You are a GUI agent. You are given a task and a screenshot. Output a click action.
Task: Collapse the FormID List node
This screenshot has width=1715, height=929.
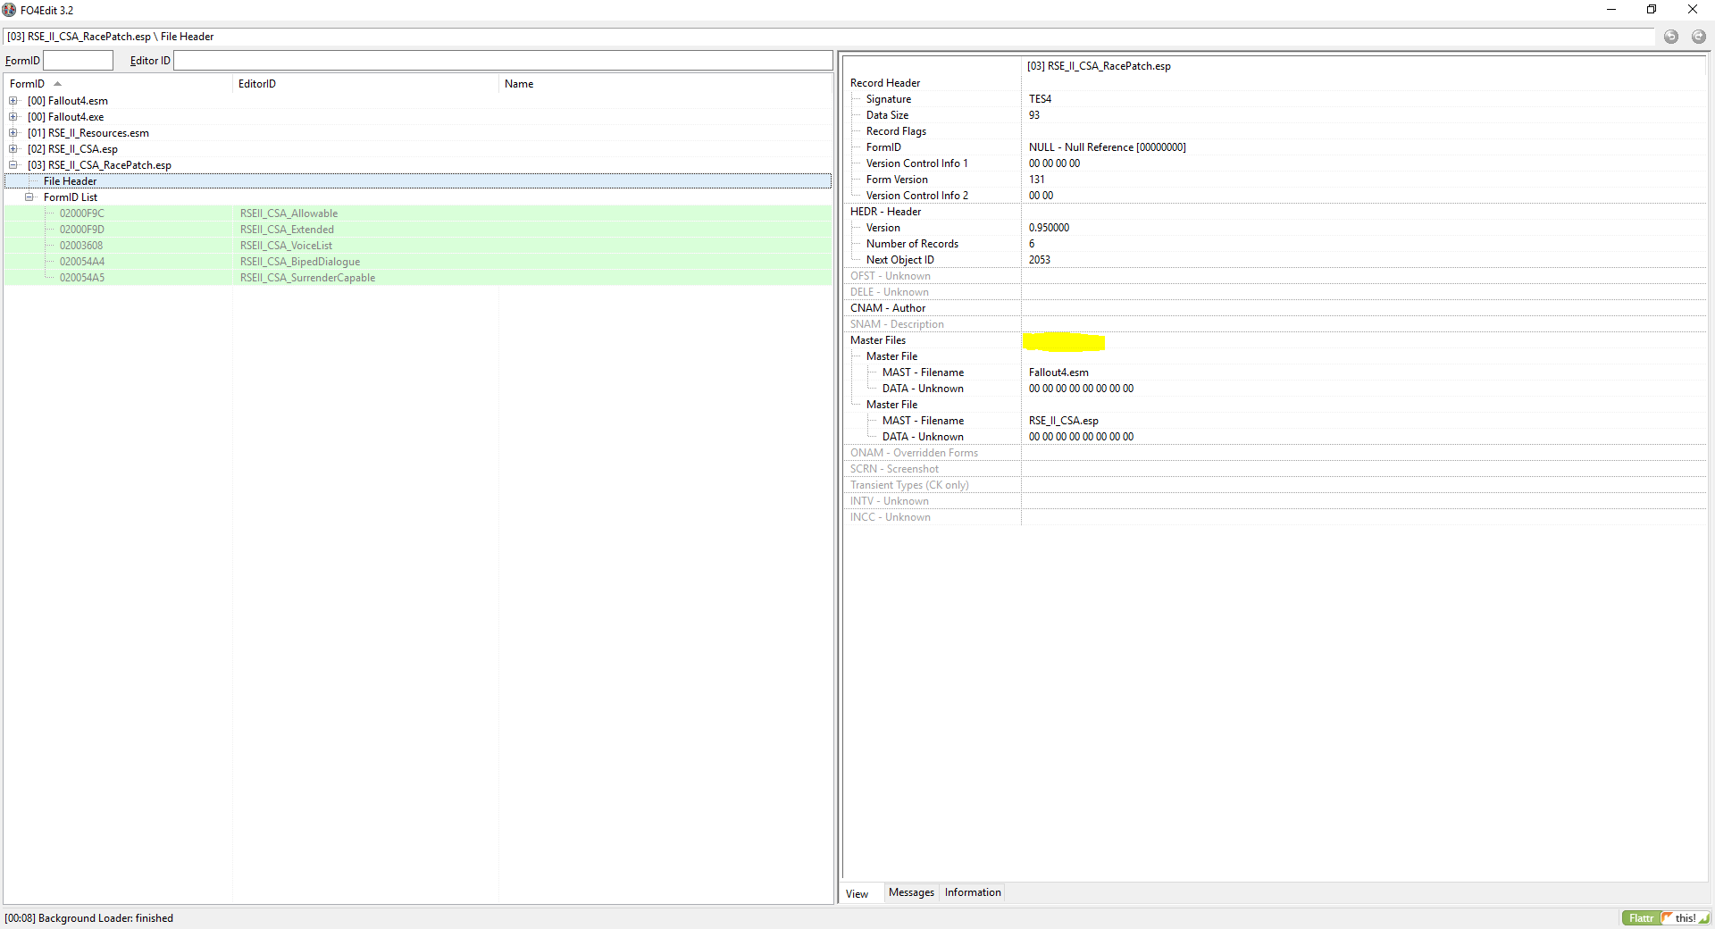tap(29, 197)
